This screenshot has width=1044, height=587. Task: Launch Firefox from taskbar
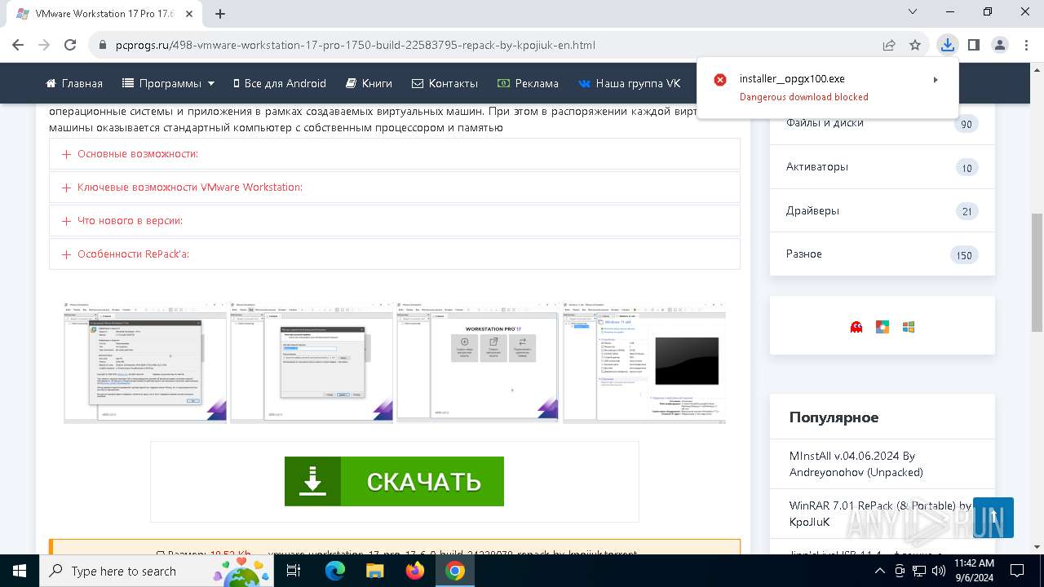click(415, 571)
